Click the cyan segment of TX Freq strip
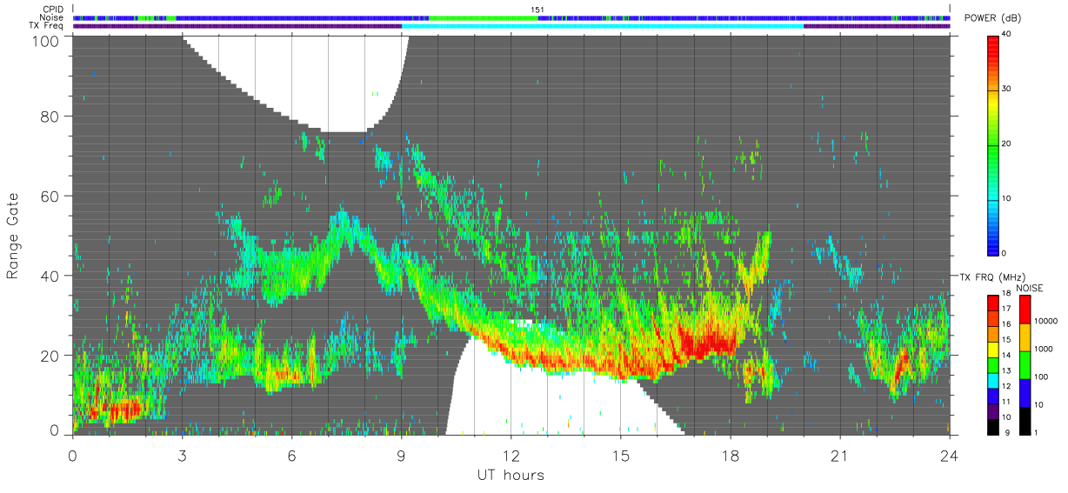1068x493 pixels. [x=603, y=26]
